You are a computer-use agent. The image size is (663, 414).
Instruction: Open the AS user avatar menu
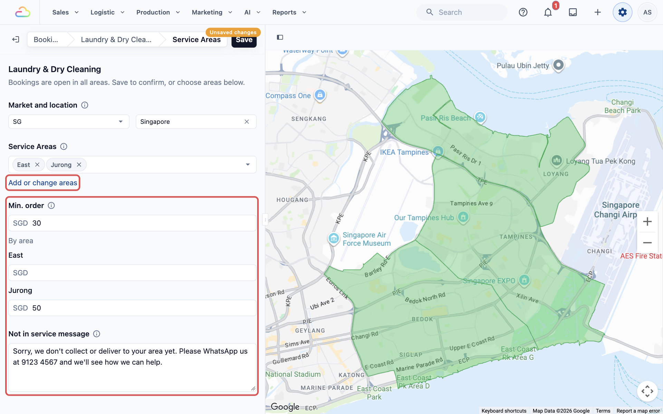[x=647, y=12]
